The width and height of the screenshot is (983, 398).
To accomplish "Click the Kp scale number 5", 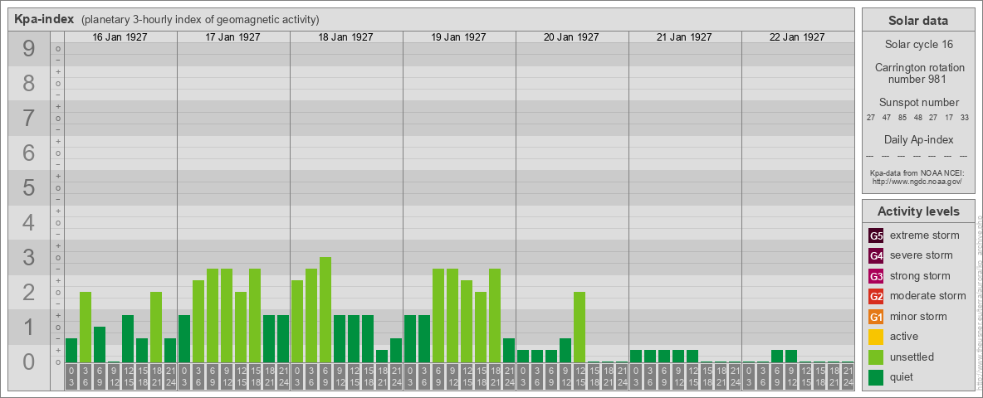I will 28,187.
